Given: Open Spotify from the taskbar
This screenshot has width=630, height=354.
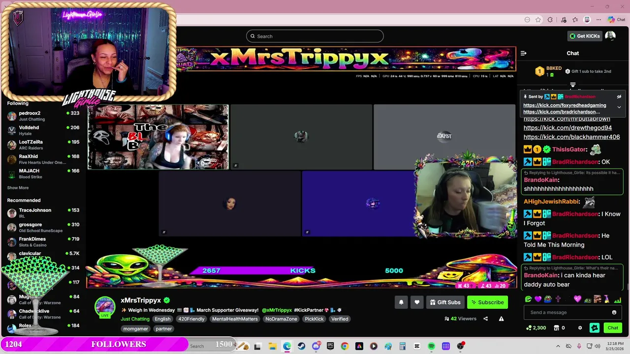Looking at the screenshot, I should click(x=431, y=346).
